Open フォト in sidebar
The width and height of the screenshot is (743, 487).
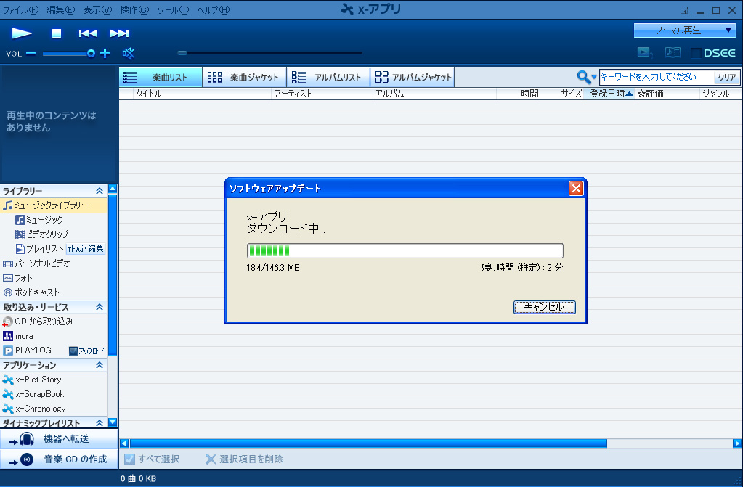(x=17, y=278)
